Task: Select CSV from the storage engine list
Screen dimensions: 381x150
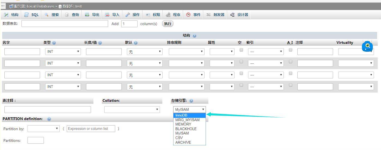Action: pyautogui.click(x=190, y=138)
